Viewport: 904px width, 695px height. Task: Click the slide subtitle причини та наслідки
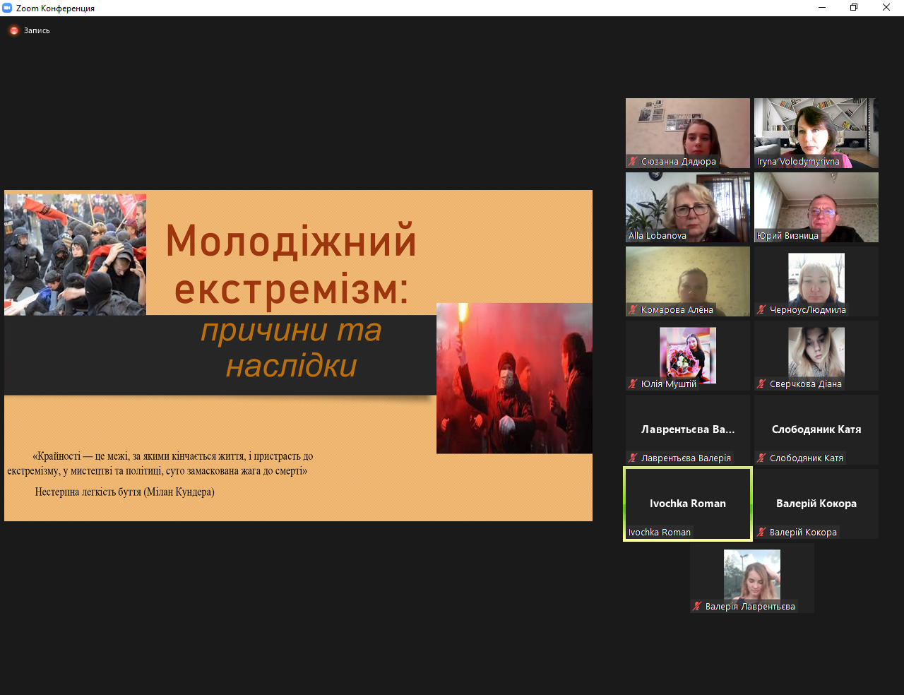pyautogui.click(x=291, y=348)
